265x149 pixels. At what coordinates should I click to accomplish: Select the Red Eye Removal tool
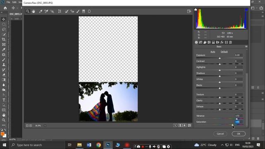(x=72, y=11)
